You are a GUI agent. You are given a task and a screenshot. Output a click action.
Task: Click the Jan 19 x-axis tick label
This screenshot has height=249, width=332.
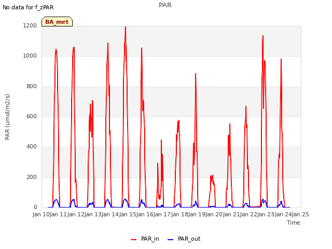(x=197, y=214)
